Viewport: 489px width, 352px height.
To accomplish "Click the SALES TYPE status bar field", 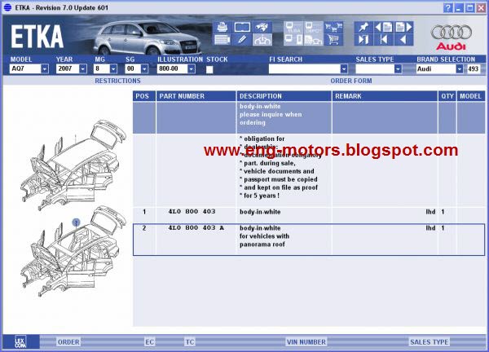I will point(430,342).
